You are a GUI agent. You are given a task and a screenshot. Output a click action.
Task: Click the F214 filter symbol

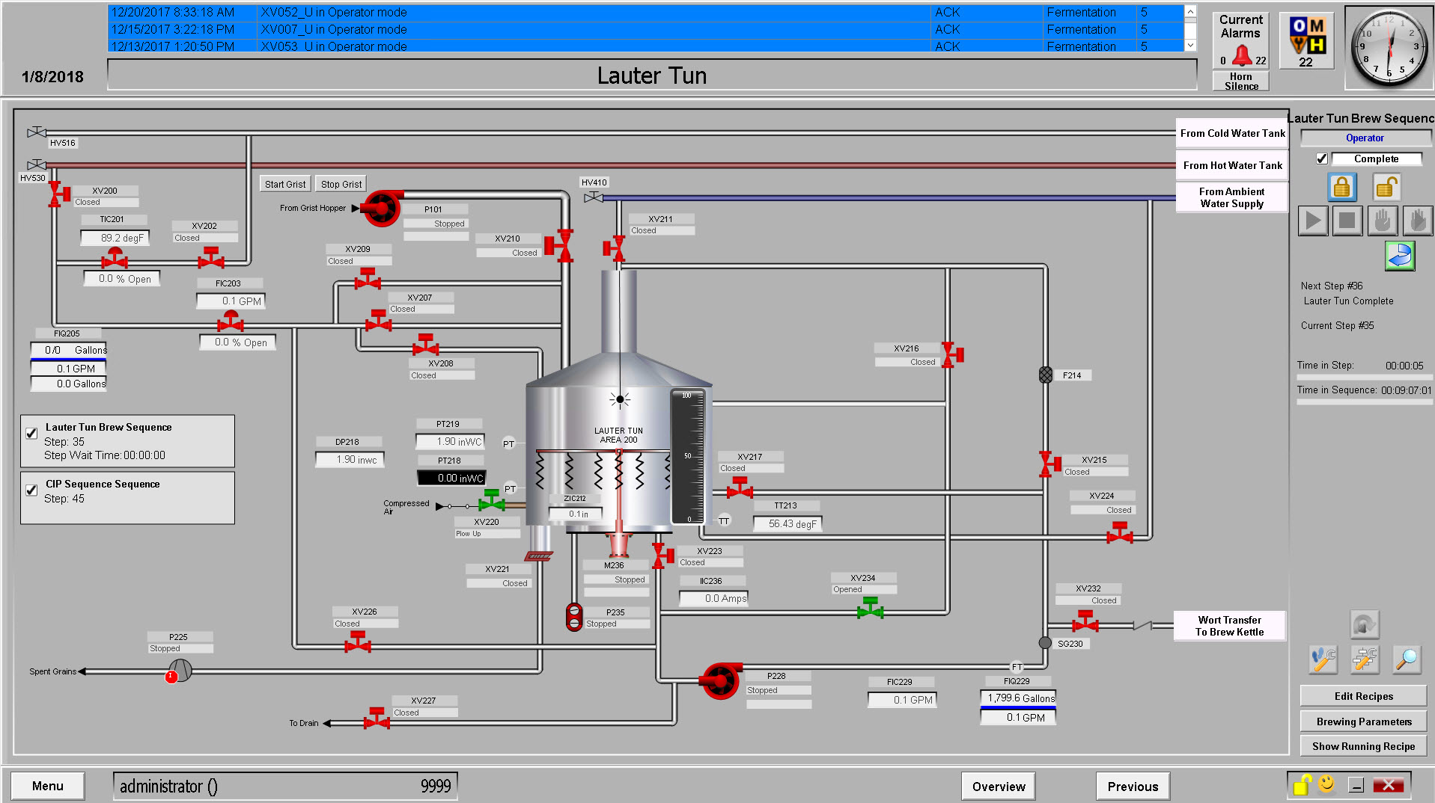1046,375
